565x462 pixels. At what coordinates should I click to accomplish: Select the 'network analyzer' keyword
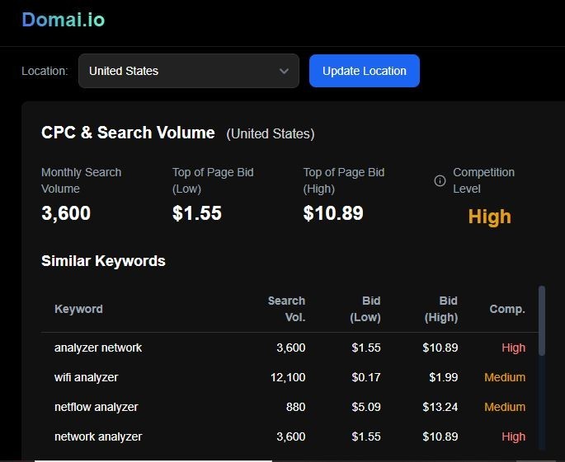[98, 436]
